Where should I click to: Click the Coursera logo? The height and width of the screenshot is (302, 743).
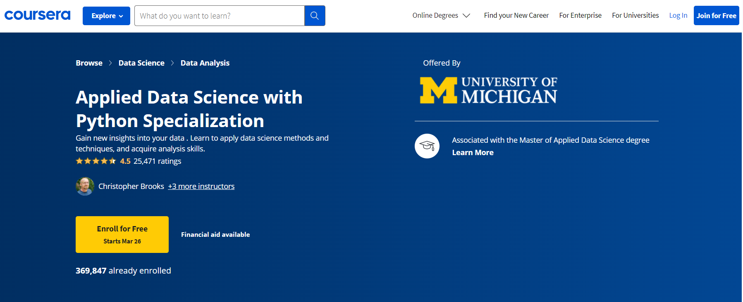(37, 15)
